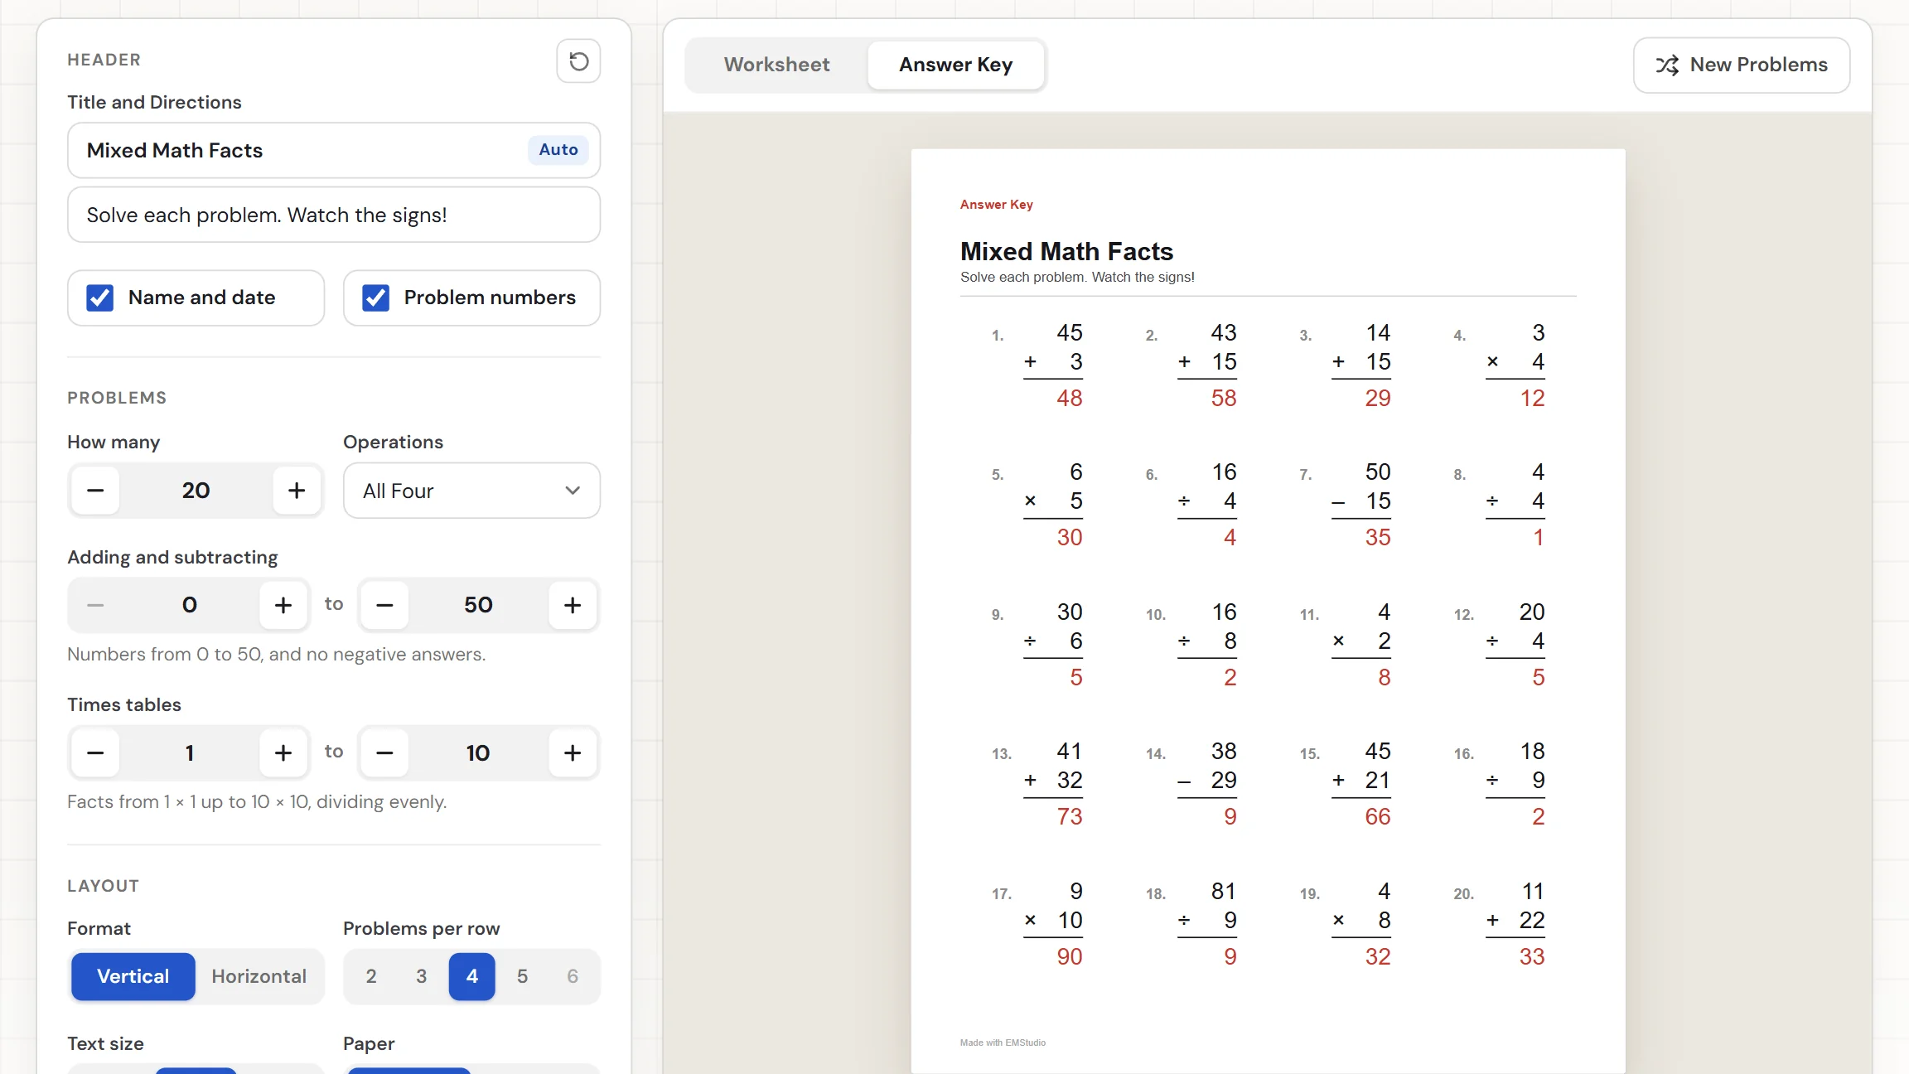Image resolution: width=1909 pixels, height=1074 pixels.
Task: Click the Made with EMStudio footer text
Action: coord(1003,1043)
